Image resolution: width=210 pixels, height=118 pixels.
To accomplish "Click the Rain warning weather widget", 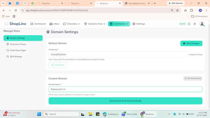I will coord(12,114).
